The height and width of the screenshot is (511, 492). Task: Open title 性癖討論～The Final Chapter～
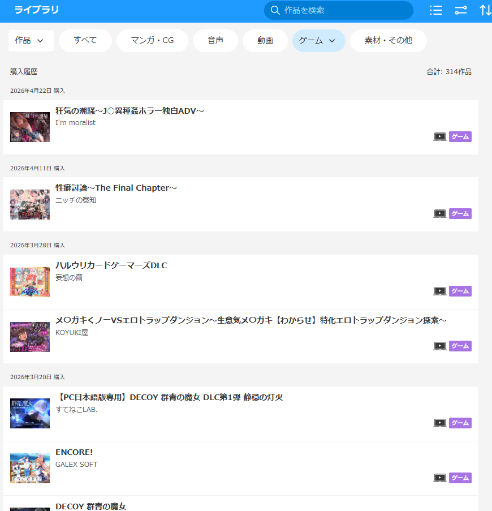pos(116,188)
